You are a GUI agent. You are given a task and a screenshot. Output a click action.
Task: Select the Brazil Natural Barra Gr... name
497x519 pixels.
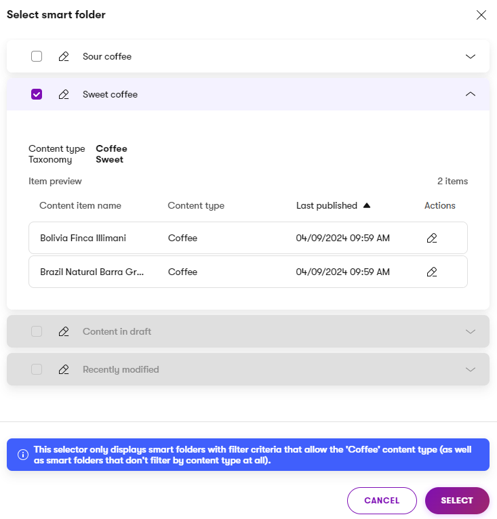point(92,272)
